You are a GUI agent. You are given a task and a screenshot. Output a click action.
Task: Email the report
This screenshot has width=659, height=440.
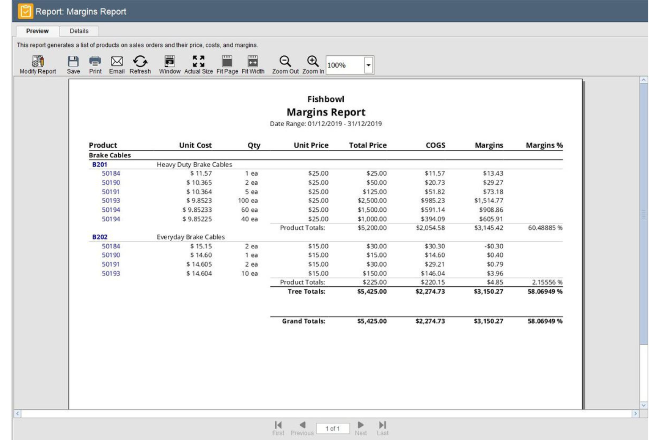point(117,65)
